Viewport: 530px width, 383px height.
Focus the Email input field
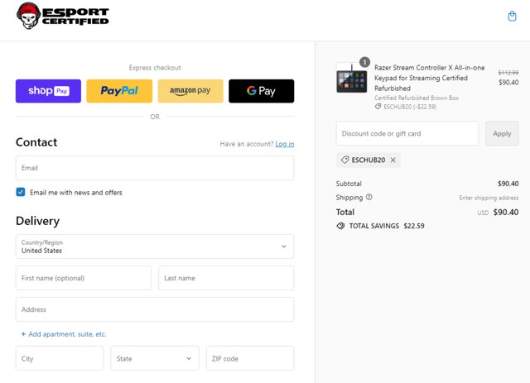click(x=155, y=168)
